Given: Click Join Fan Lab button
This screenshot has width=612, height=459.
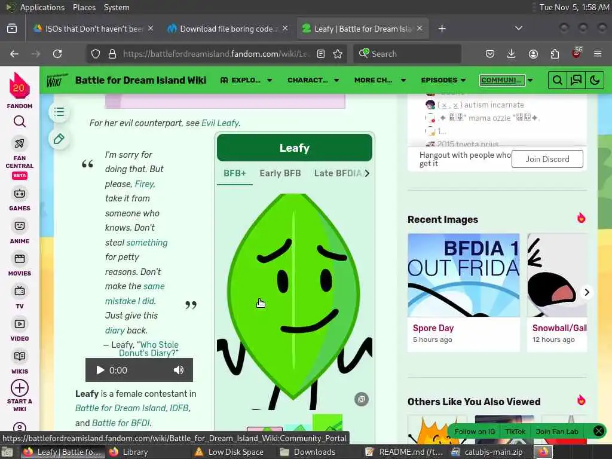Looking at the screenshot, I should point(557,432).
